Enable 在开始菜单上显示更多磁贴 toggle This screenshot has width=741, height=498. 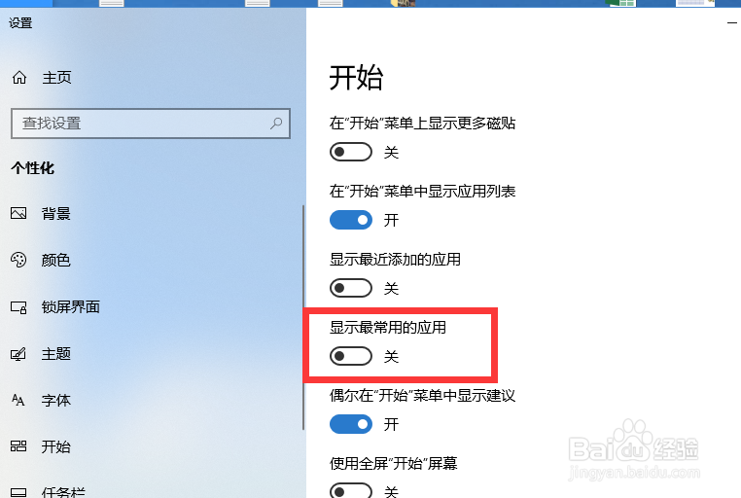point(351,152)
